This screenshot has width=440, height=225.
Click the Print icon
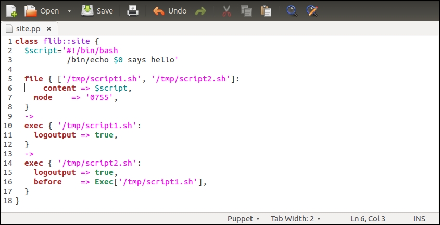[x=133, y=10]
